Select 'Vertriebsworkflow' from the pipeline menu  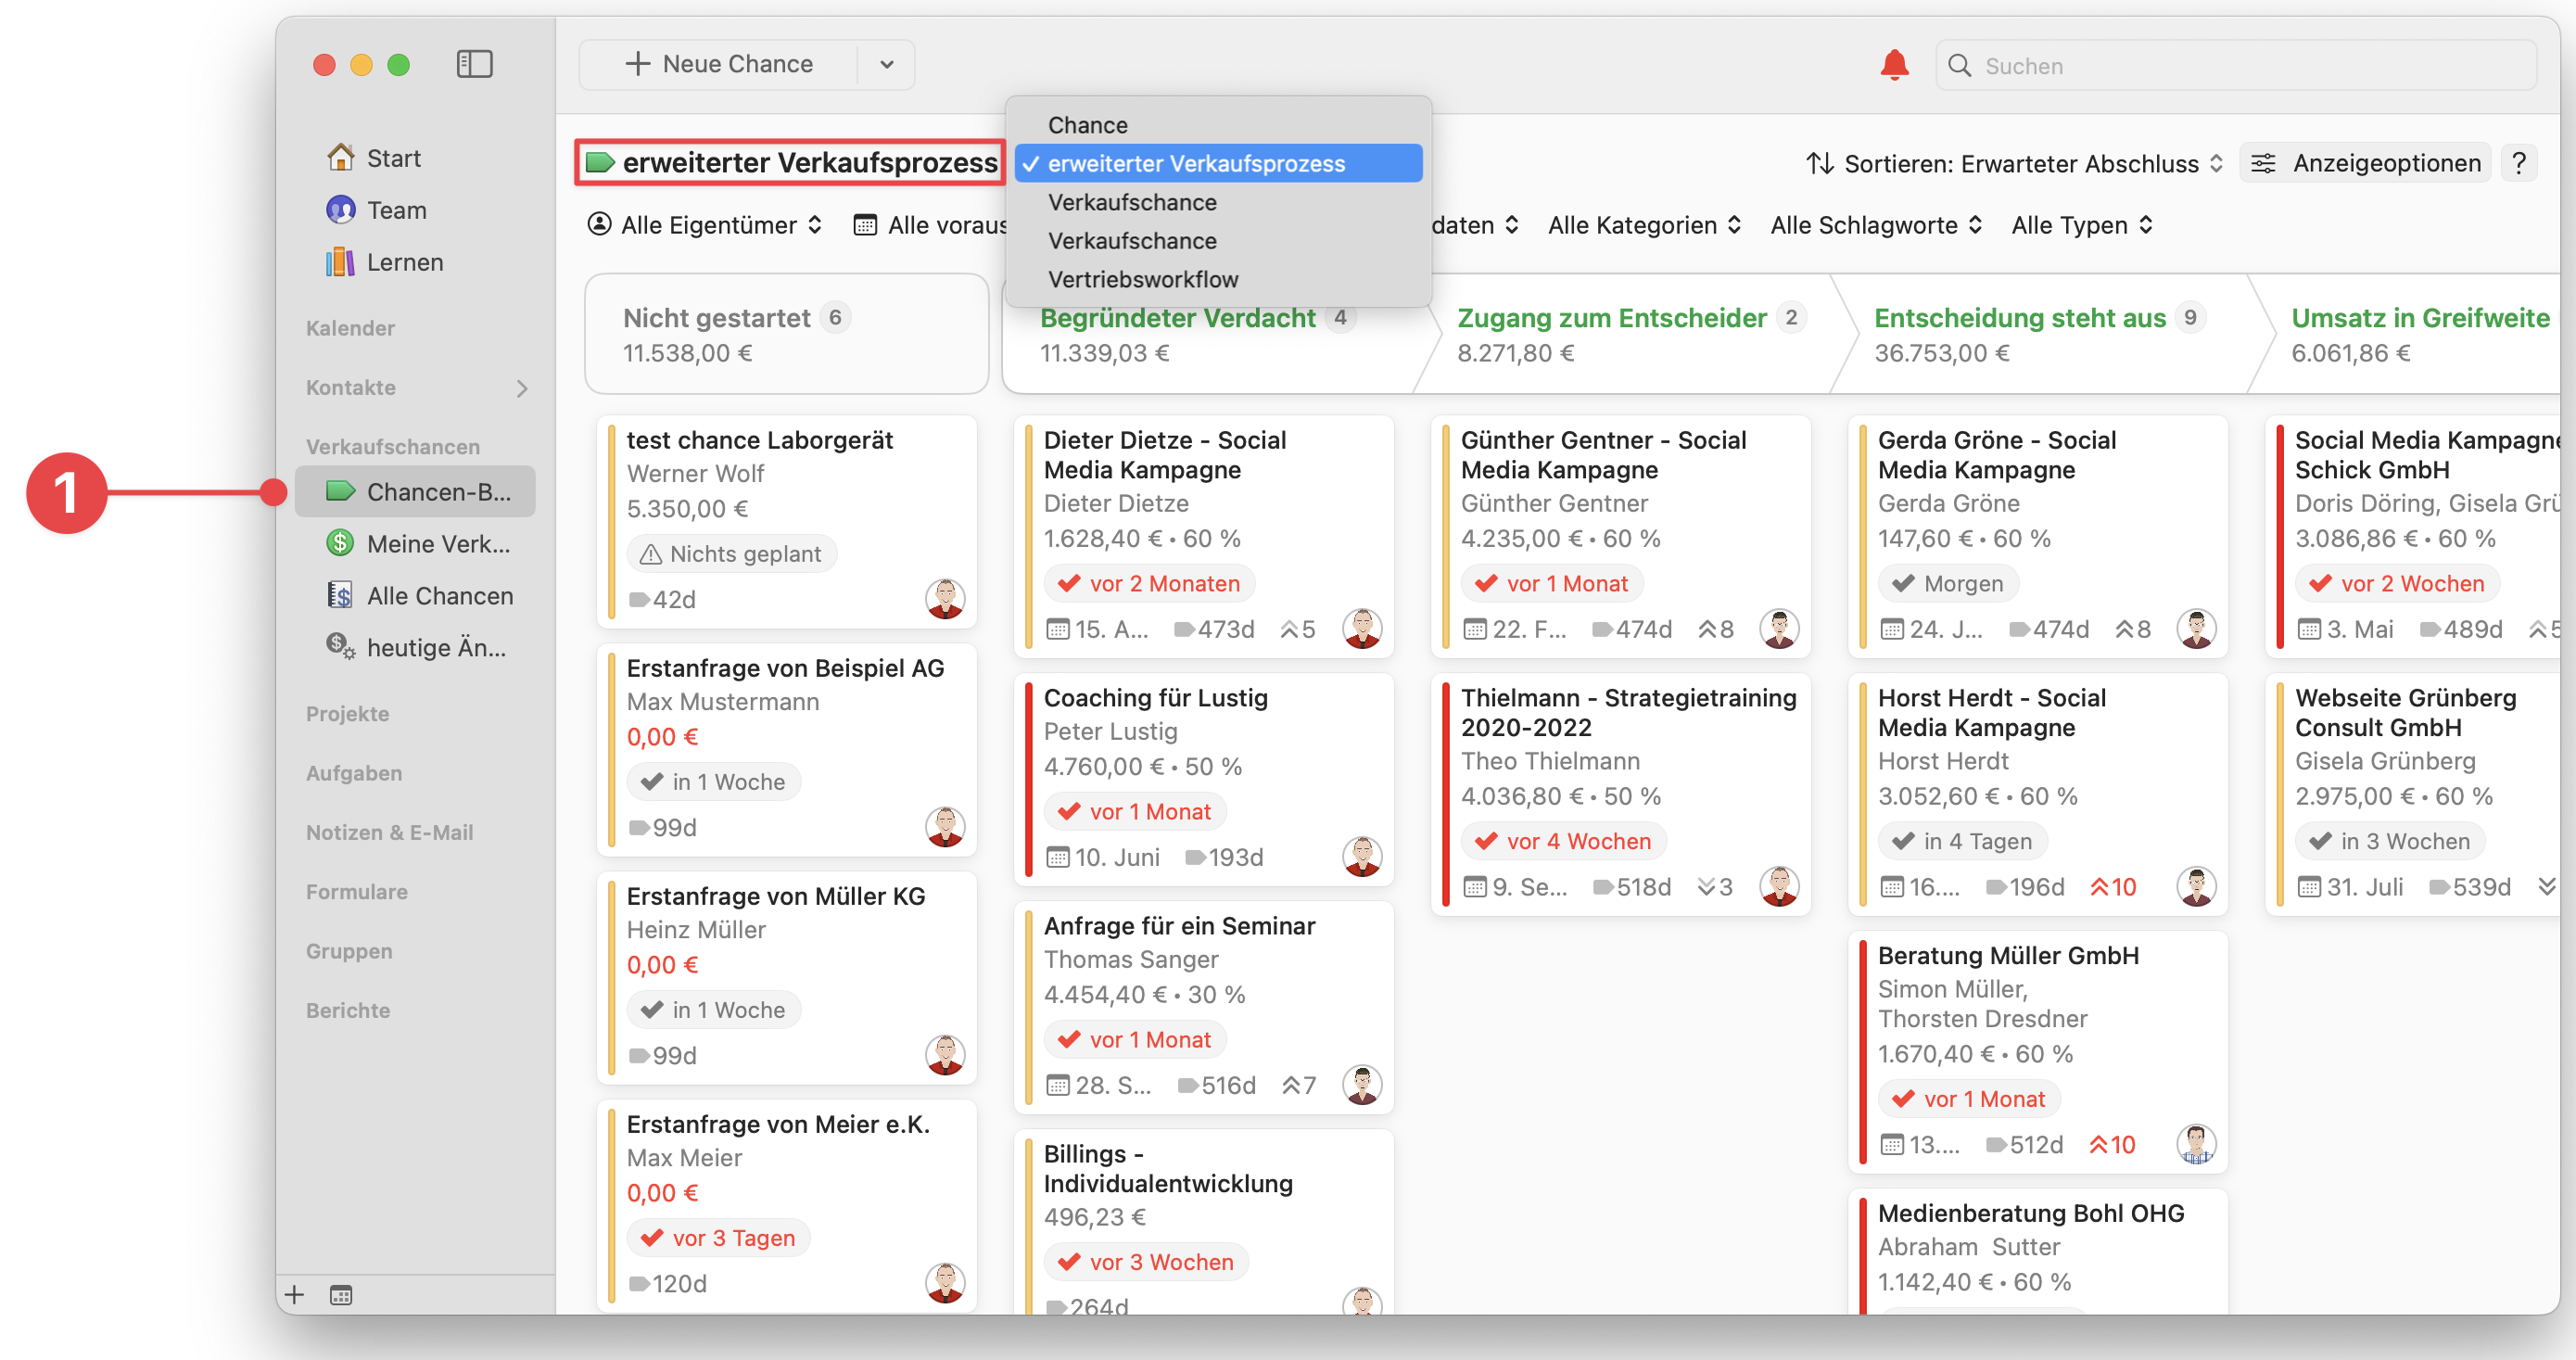1143,279
